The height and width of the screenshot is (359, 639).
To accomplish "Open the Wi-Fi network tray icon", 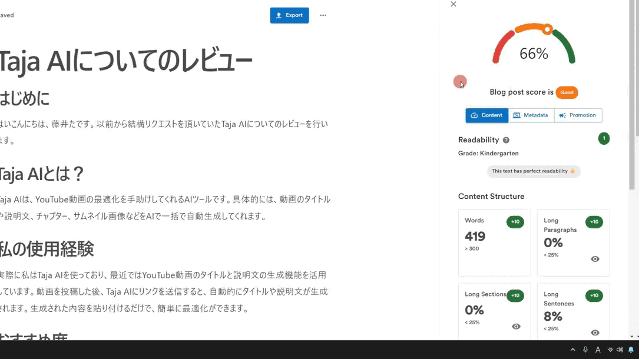I will [610, 350].
